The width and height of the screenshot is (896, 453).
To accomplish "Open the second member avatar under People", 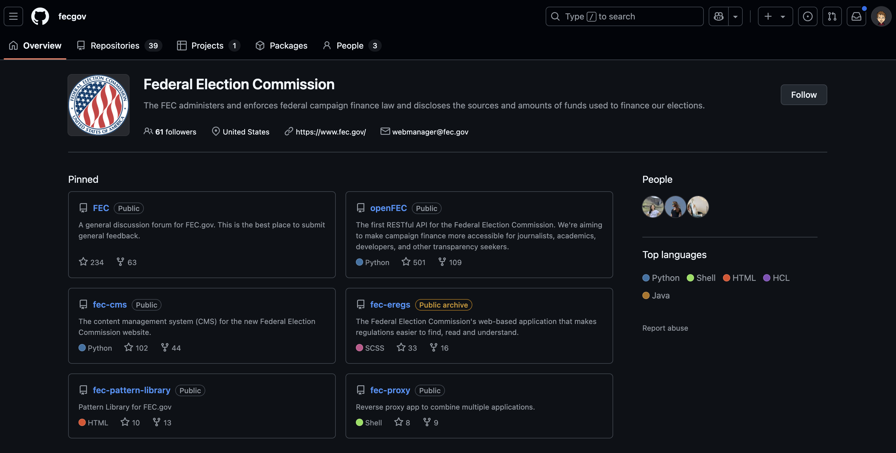I will pos(675,207).
